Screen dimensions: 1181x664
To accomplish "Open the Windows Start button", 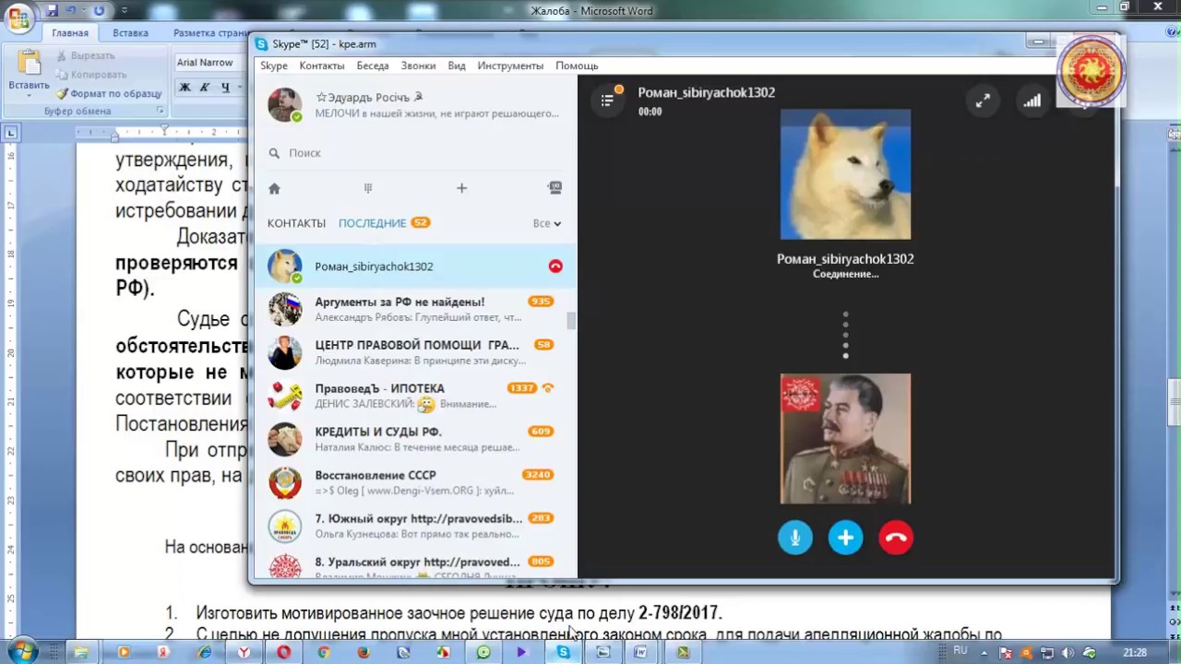I will click(21, 652).
